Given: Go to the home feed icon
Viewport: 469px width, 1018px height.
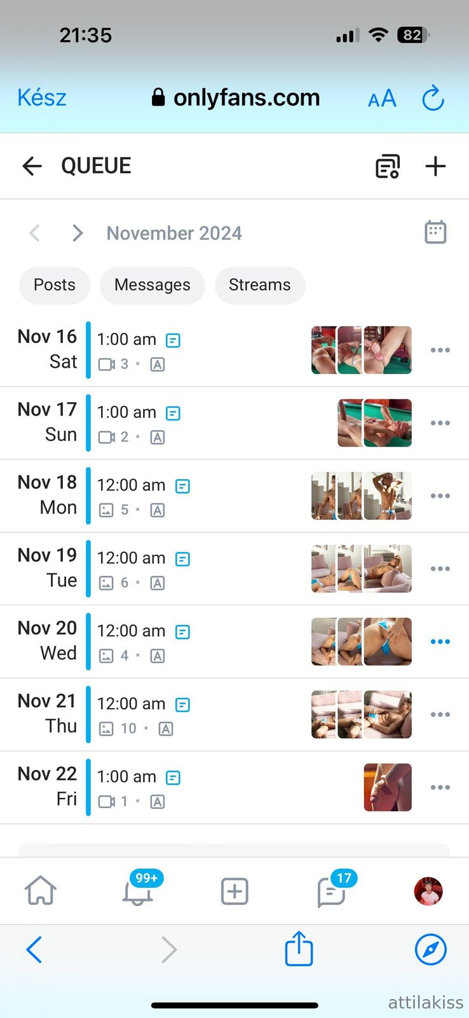Looking at the screenshot, I should tap(41, 891).
